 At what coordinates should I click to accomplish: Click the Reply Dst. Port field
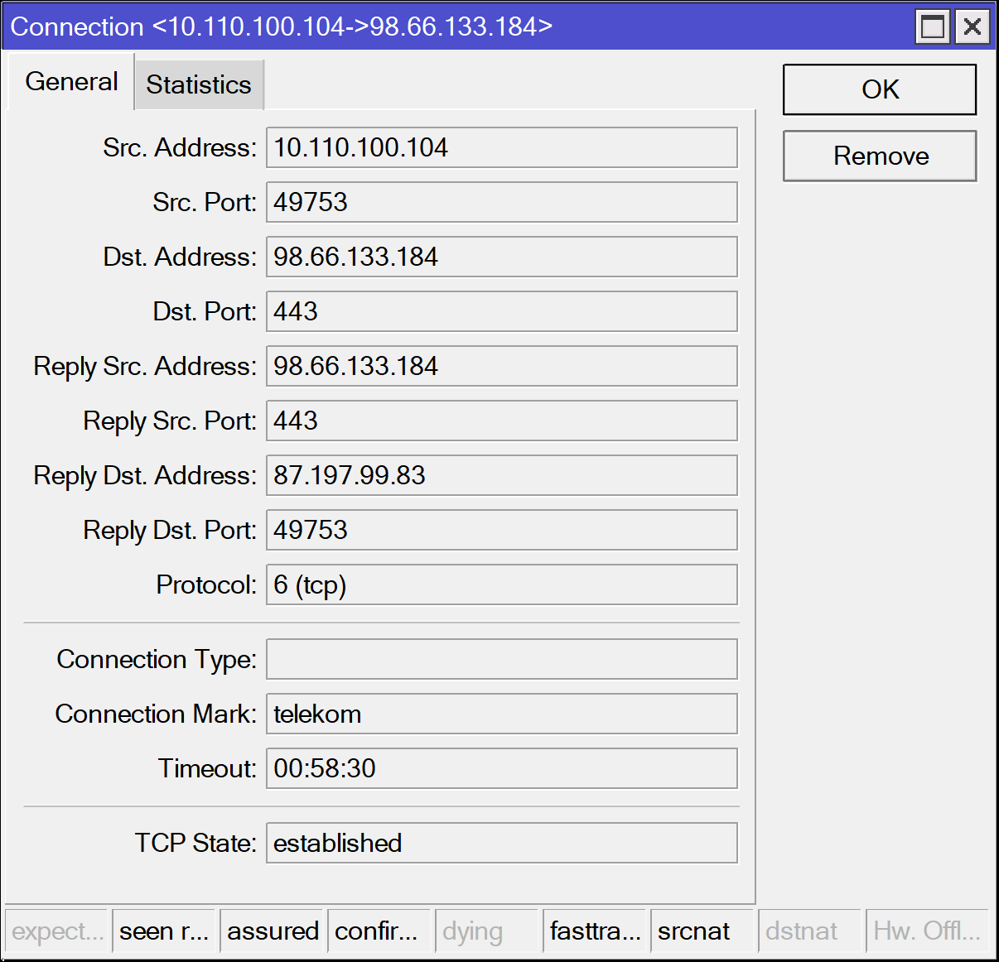tap(501, 530)
